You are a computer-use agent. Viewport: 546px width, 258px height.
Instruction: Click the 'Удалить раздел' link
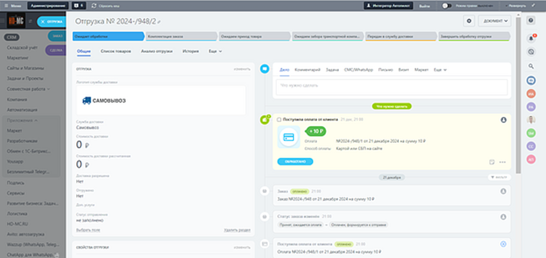coord(237,230)
